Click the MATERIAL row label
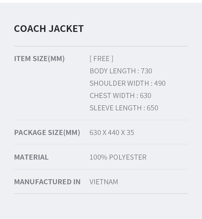 click(31, 157)
